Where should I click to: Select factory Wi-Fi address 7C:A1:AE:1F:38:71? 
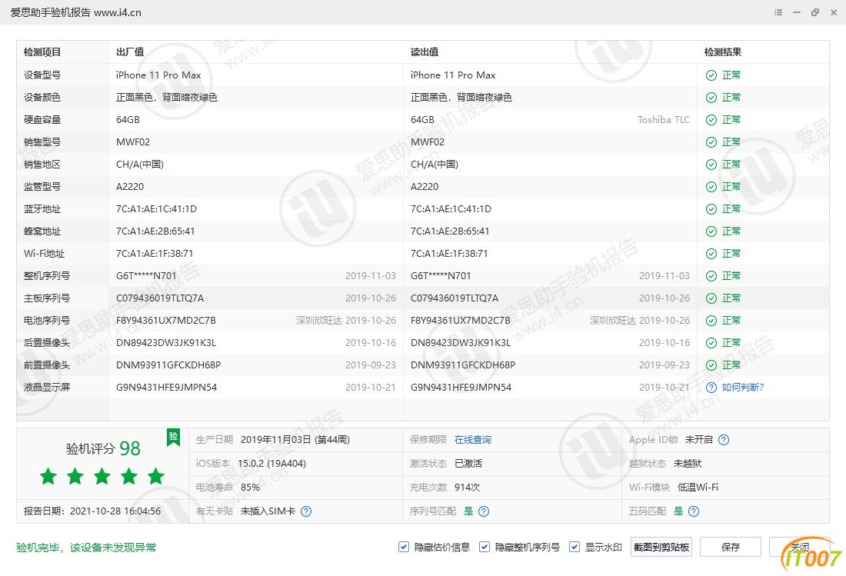[x=155, y=254]
